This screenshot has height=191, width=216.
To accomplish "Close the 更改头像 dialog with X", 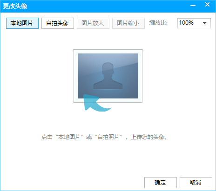I will click(x=207, y=5).
